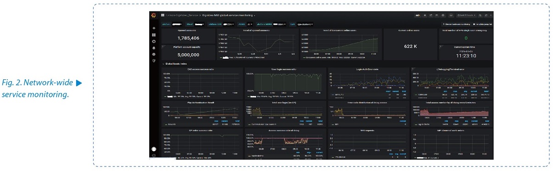Screen dimensions: 554x171
Task: Open the template jump link
Action: tap(482, 24)
